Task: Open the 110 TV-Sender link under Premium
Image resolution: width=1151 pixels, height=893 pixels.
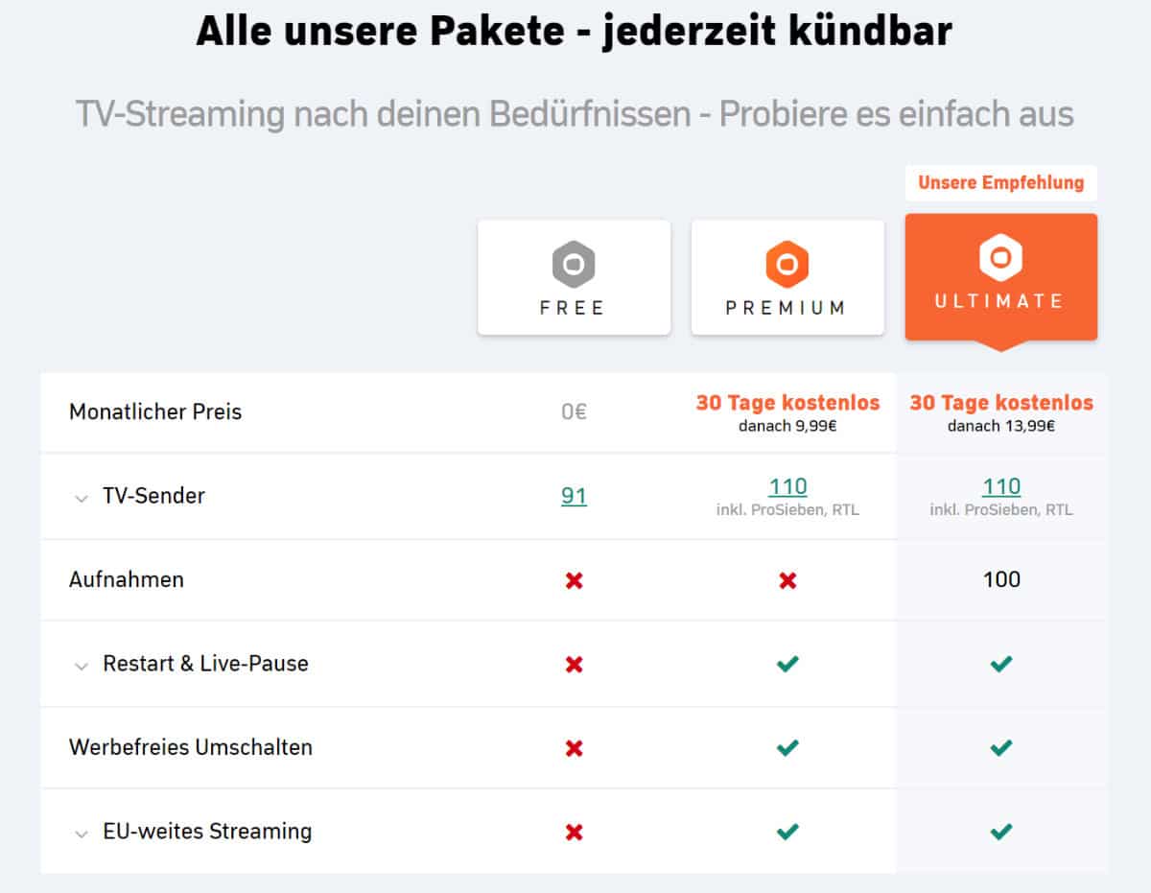Action: click(787, 486)
